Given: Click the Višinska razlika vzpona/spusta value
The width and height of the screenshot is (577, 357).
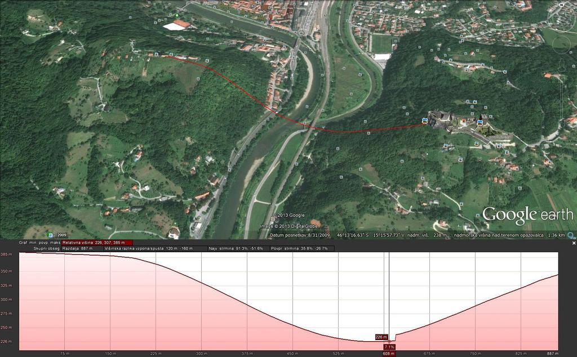Looking at the screenshot, I should click(x=149, y=248).
